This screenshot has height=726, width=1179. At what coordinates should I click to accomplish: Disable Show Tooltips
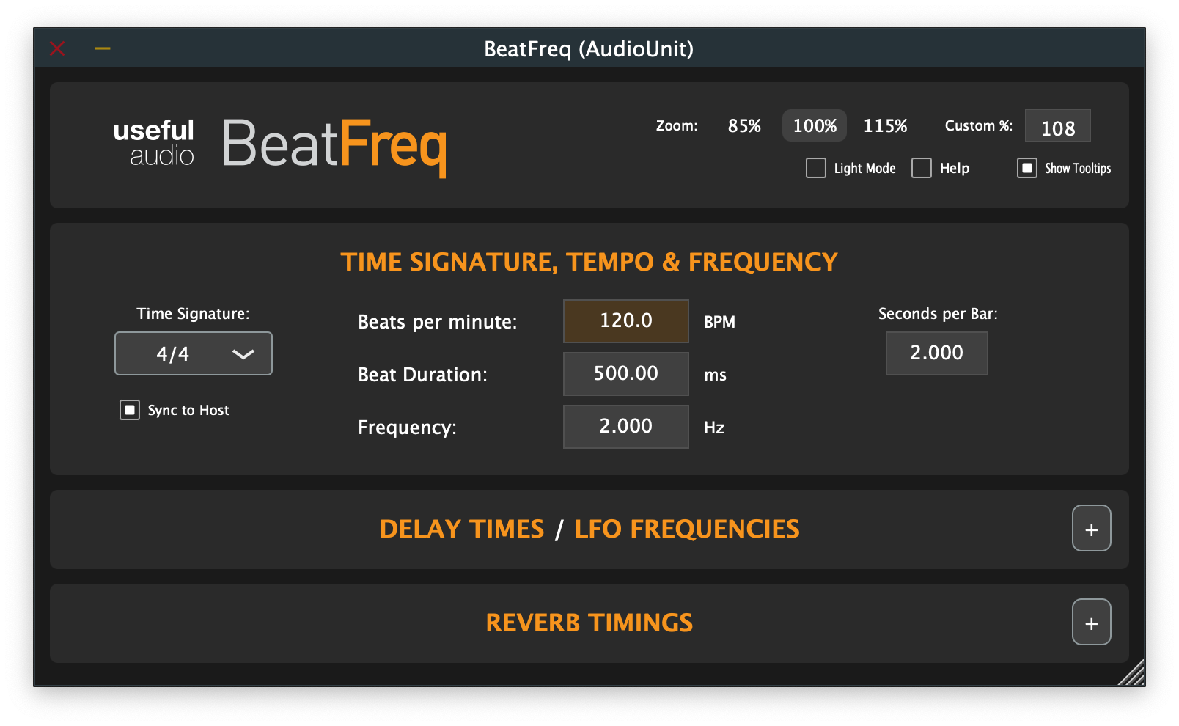coord(1026,168)
